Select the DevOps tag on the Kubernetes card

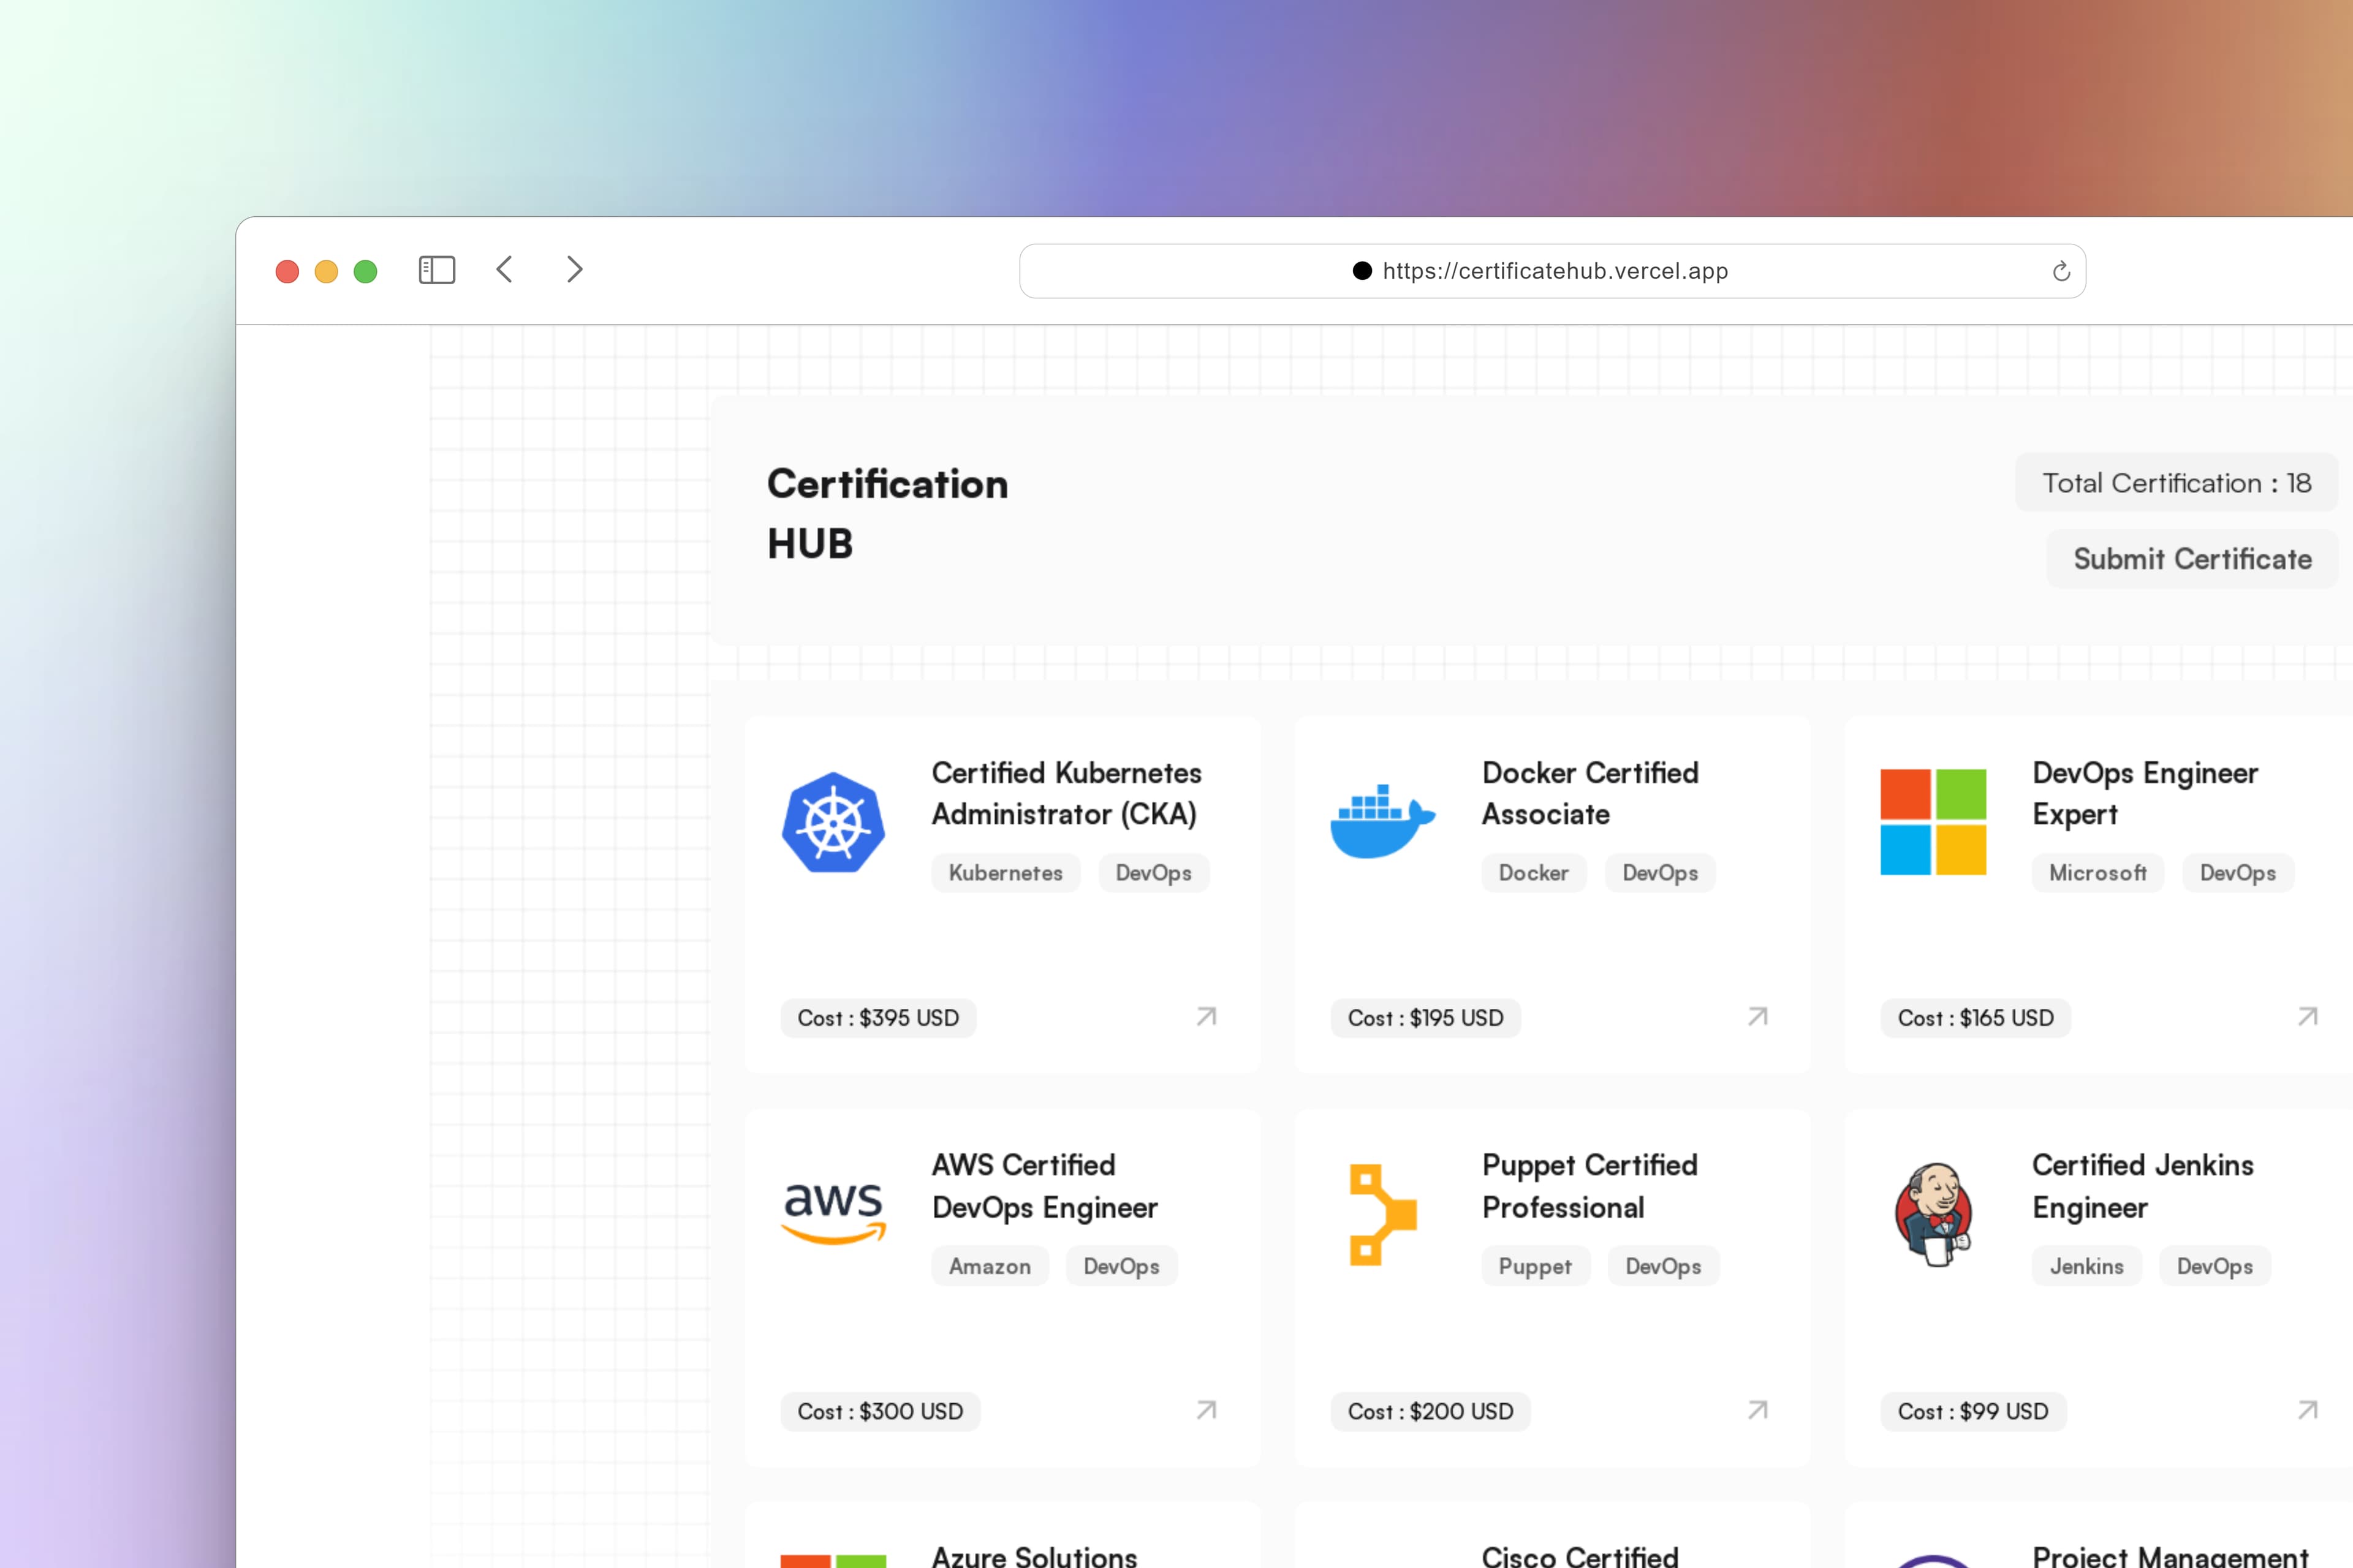tap(1153, 873)
